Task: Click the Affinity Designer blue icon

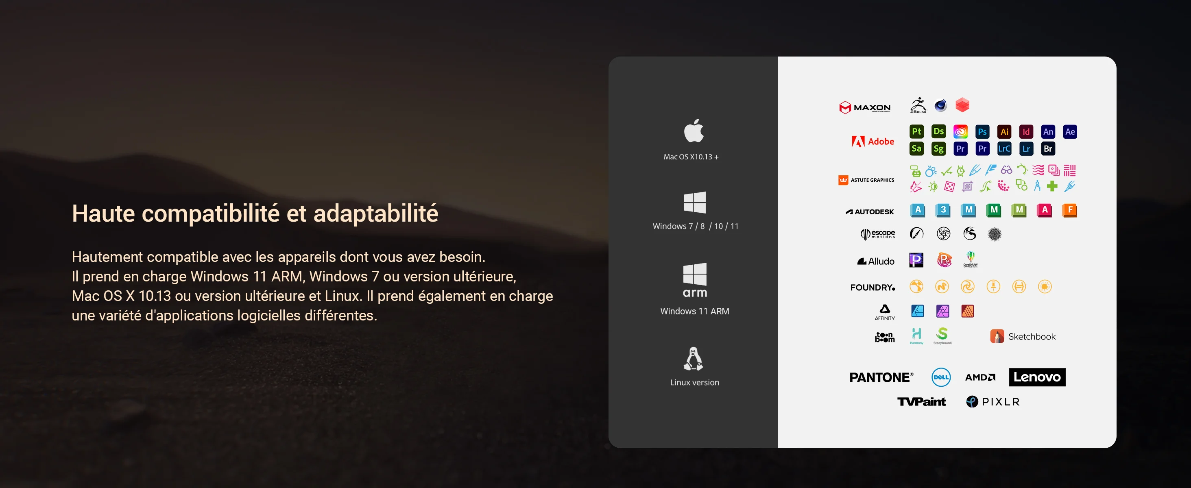Action: point(917,311)
